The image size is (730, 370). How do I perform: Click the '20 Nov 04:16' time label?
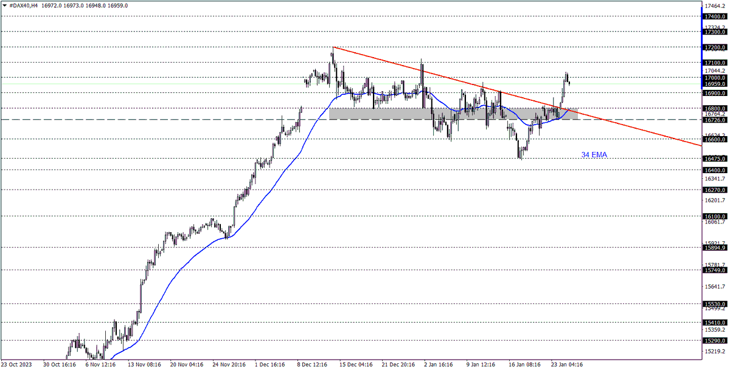186,365
